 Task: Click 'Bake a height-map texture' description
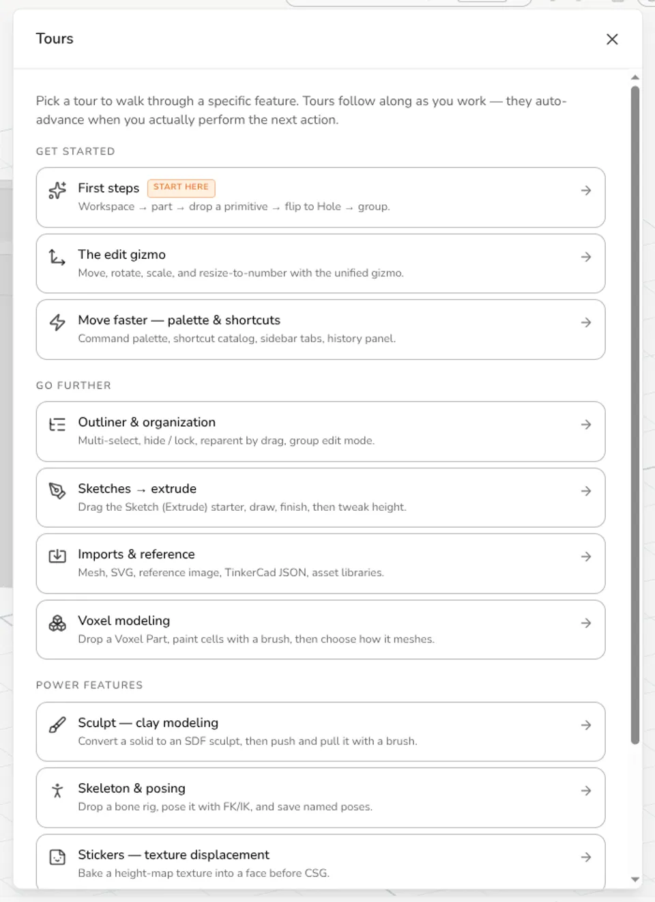203,873
